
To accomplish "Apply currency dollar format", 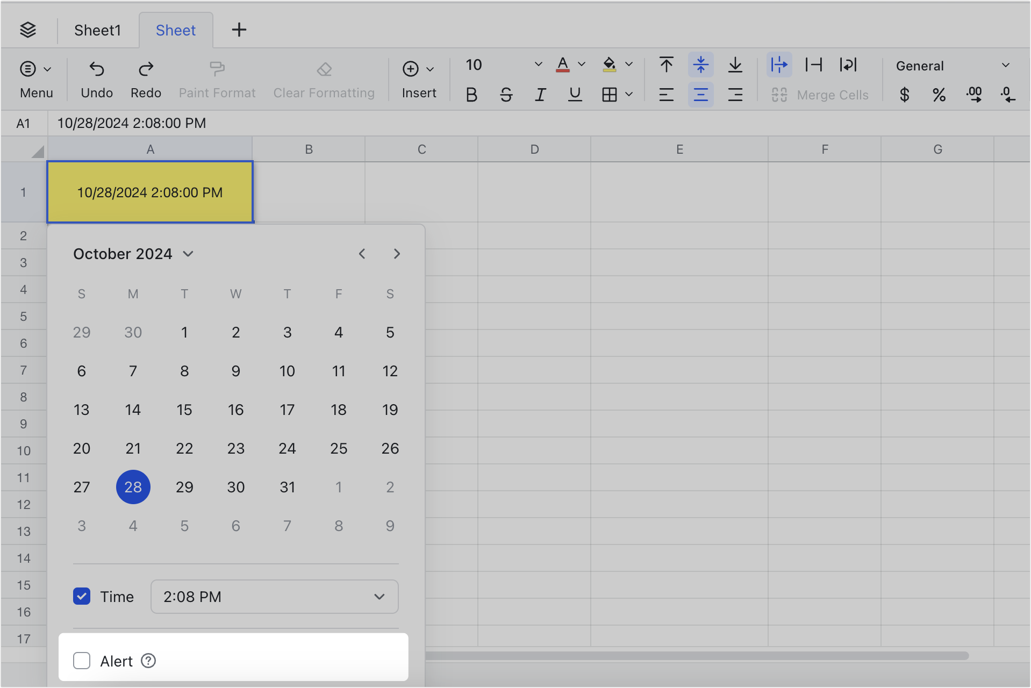I will pyautogui.click(x=904, y=95).
